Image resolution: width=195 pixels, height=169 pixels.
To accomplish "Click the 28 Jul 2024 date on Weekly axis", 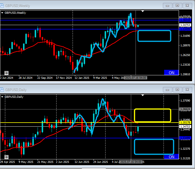I will pos(25,78).
